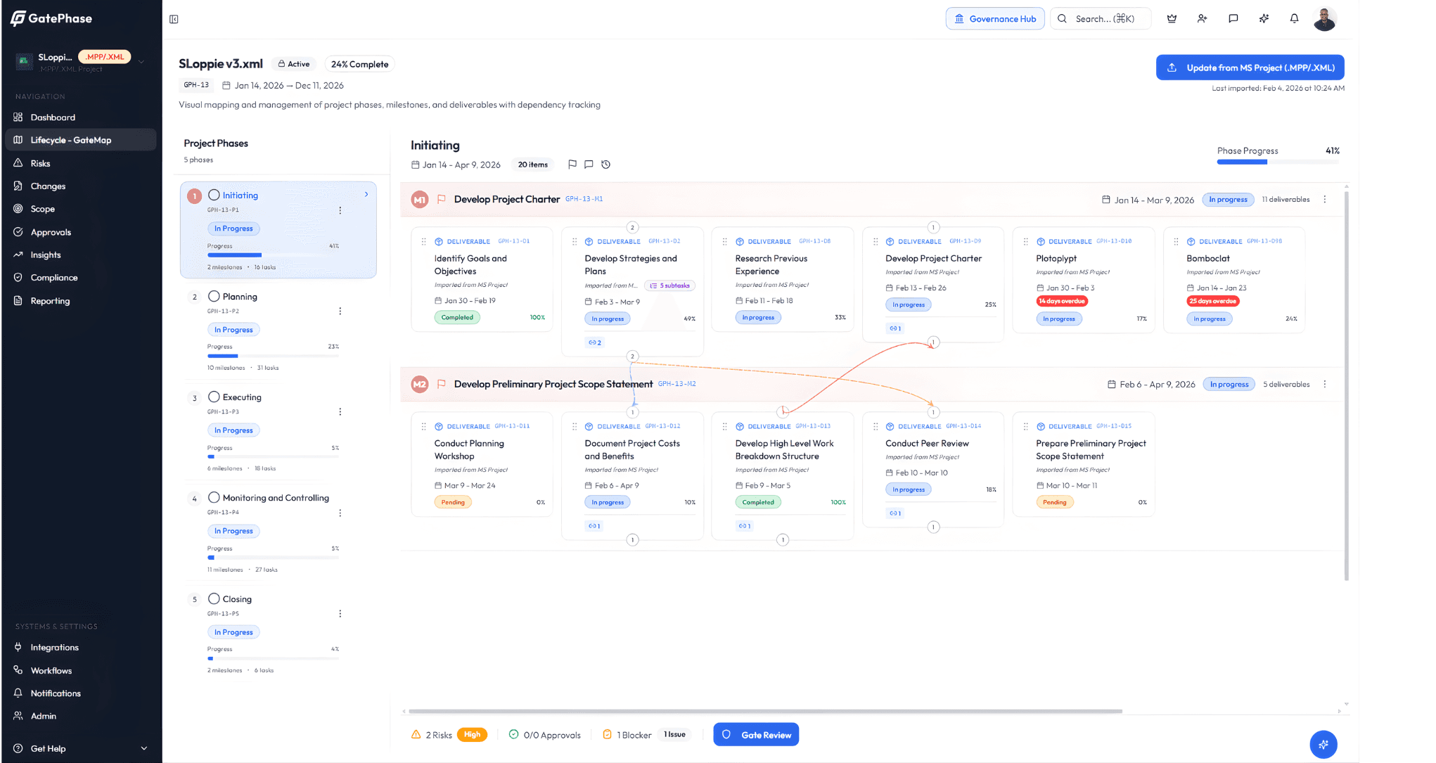Expand the Get Help menu chevron

click(144, 748)
